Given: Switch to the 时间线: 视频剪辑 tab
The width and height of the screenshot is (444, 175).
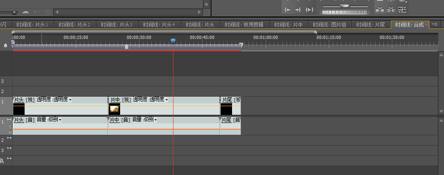Looking at the screenshot, I should (244, 25).
